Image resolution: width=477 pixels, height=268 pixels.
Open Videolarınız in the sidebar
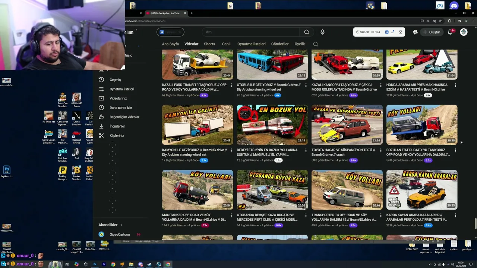click(118, 98)
